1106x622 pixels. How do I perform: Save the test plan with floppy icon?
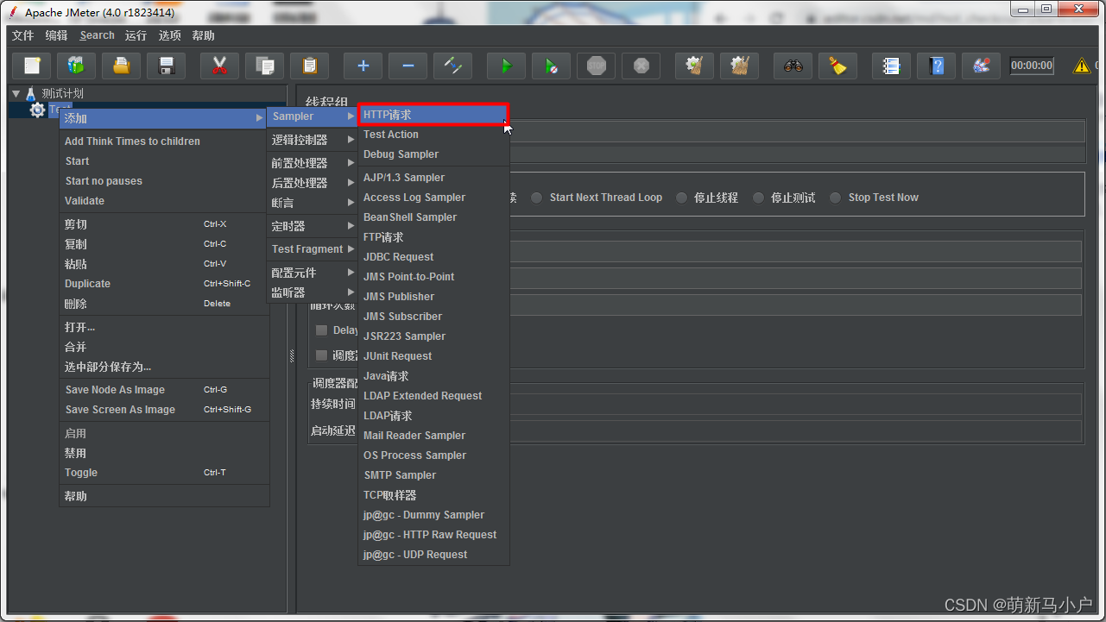tap(166, 66)
